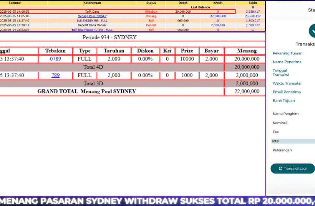The height and width of the screenshot is (206, 315).
Task: Click the Menang column header in SYDNEY table
Action: [x=247, y=51]
